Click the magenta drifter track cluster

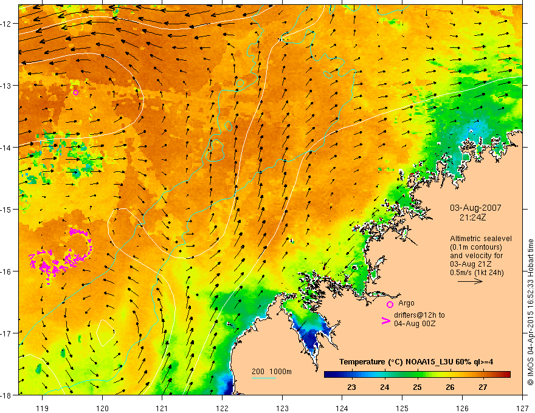pos(61,256)
